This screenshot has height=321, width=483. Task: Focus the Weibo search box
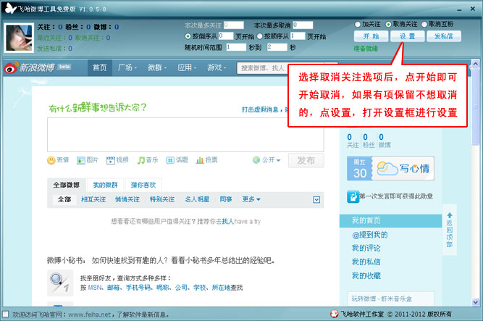tap(262, 68)
